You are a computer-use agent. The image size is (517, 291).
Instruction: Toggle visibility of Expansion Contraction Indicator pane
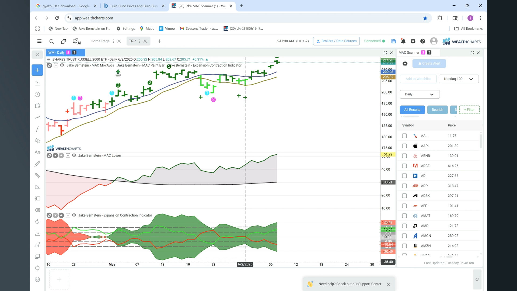pyautogui.click(x=74, y=215)
